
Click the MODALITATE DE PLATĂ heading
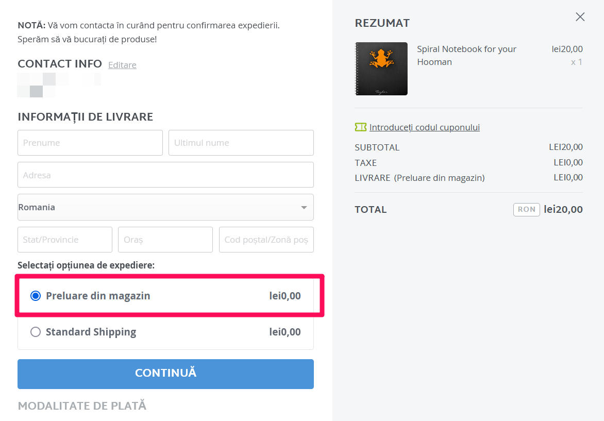pyautogui.click(x=82, y=406)
